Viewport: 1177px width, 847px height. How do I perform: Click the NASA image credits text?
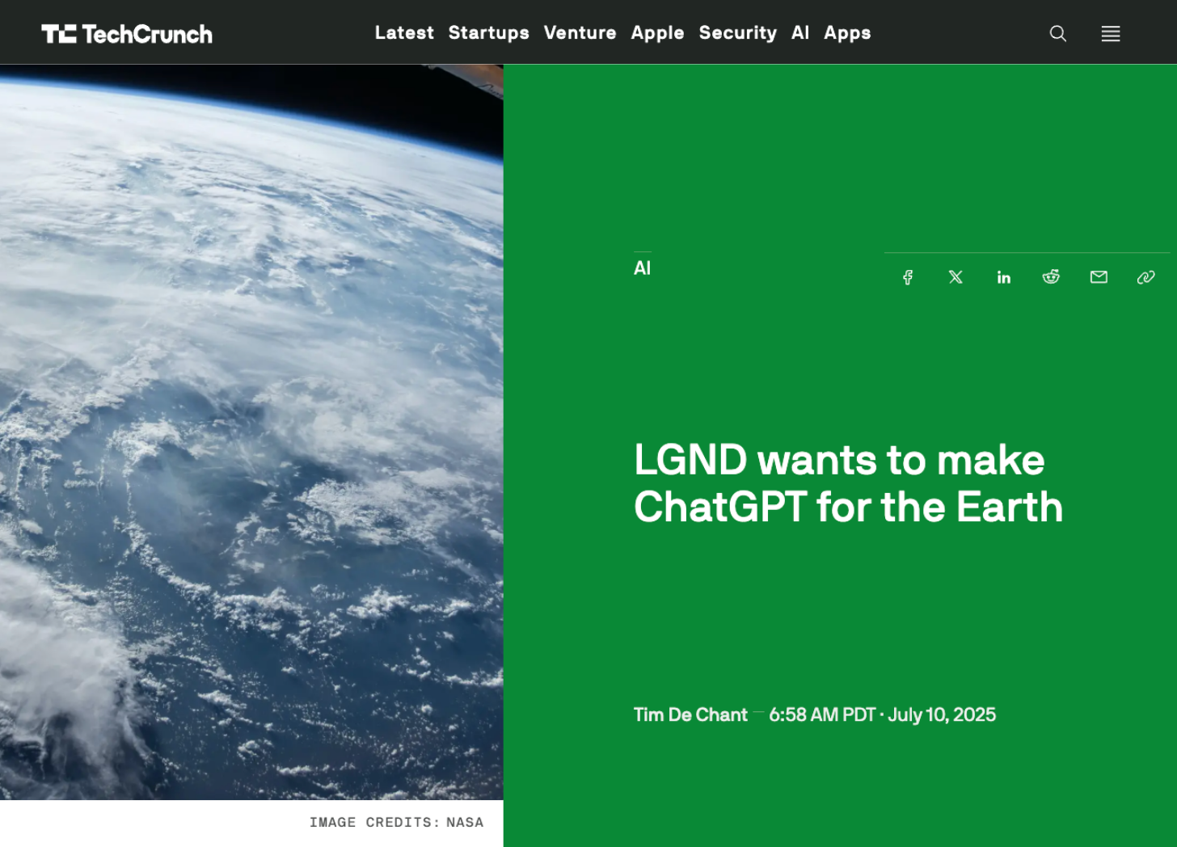point(395,822)
